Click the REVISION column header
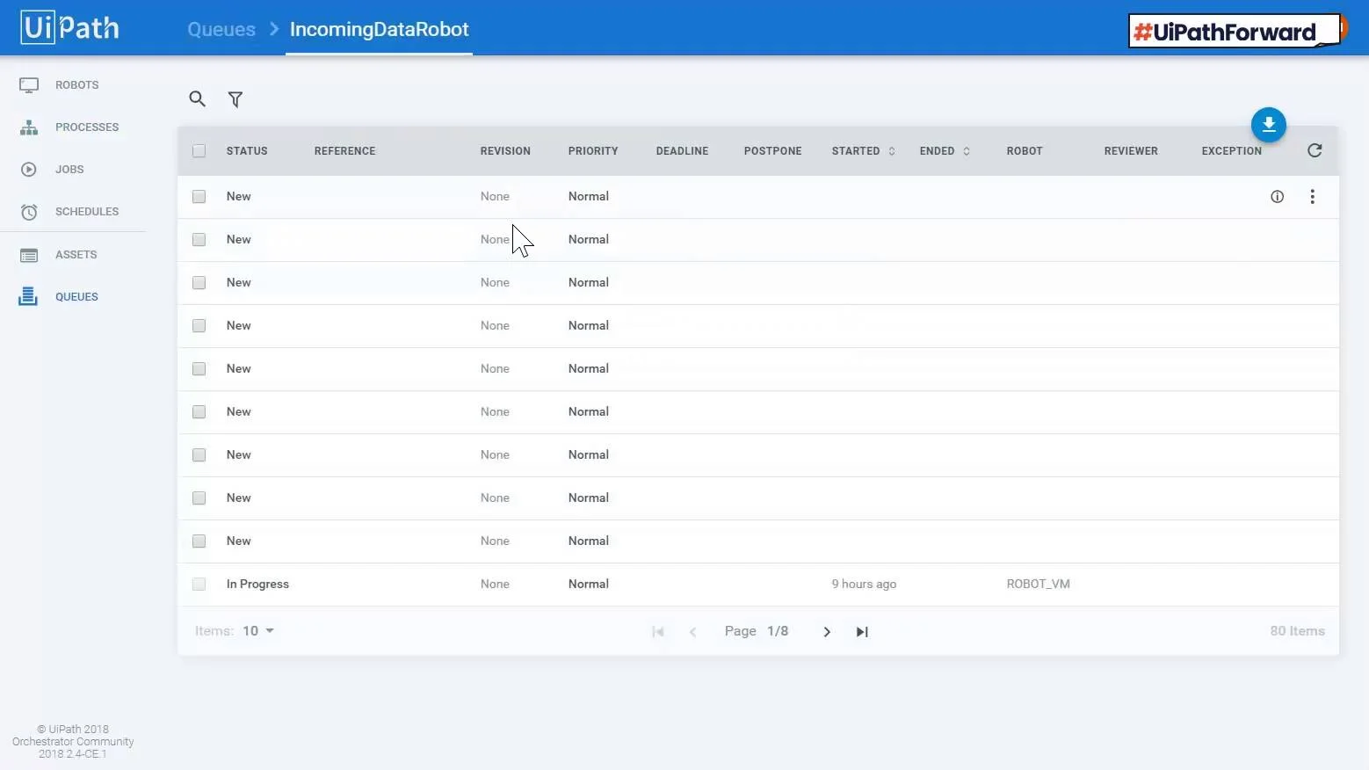Screen dimensions: 1369x770 [x=505, y=151]
